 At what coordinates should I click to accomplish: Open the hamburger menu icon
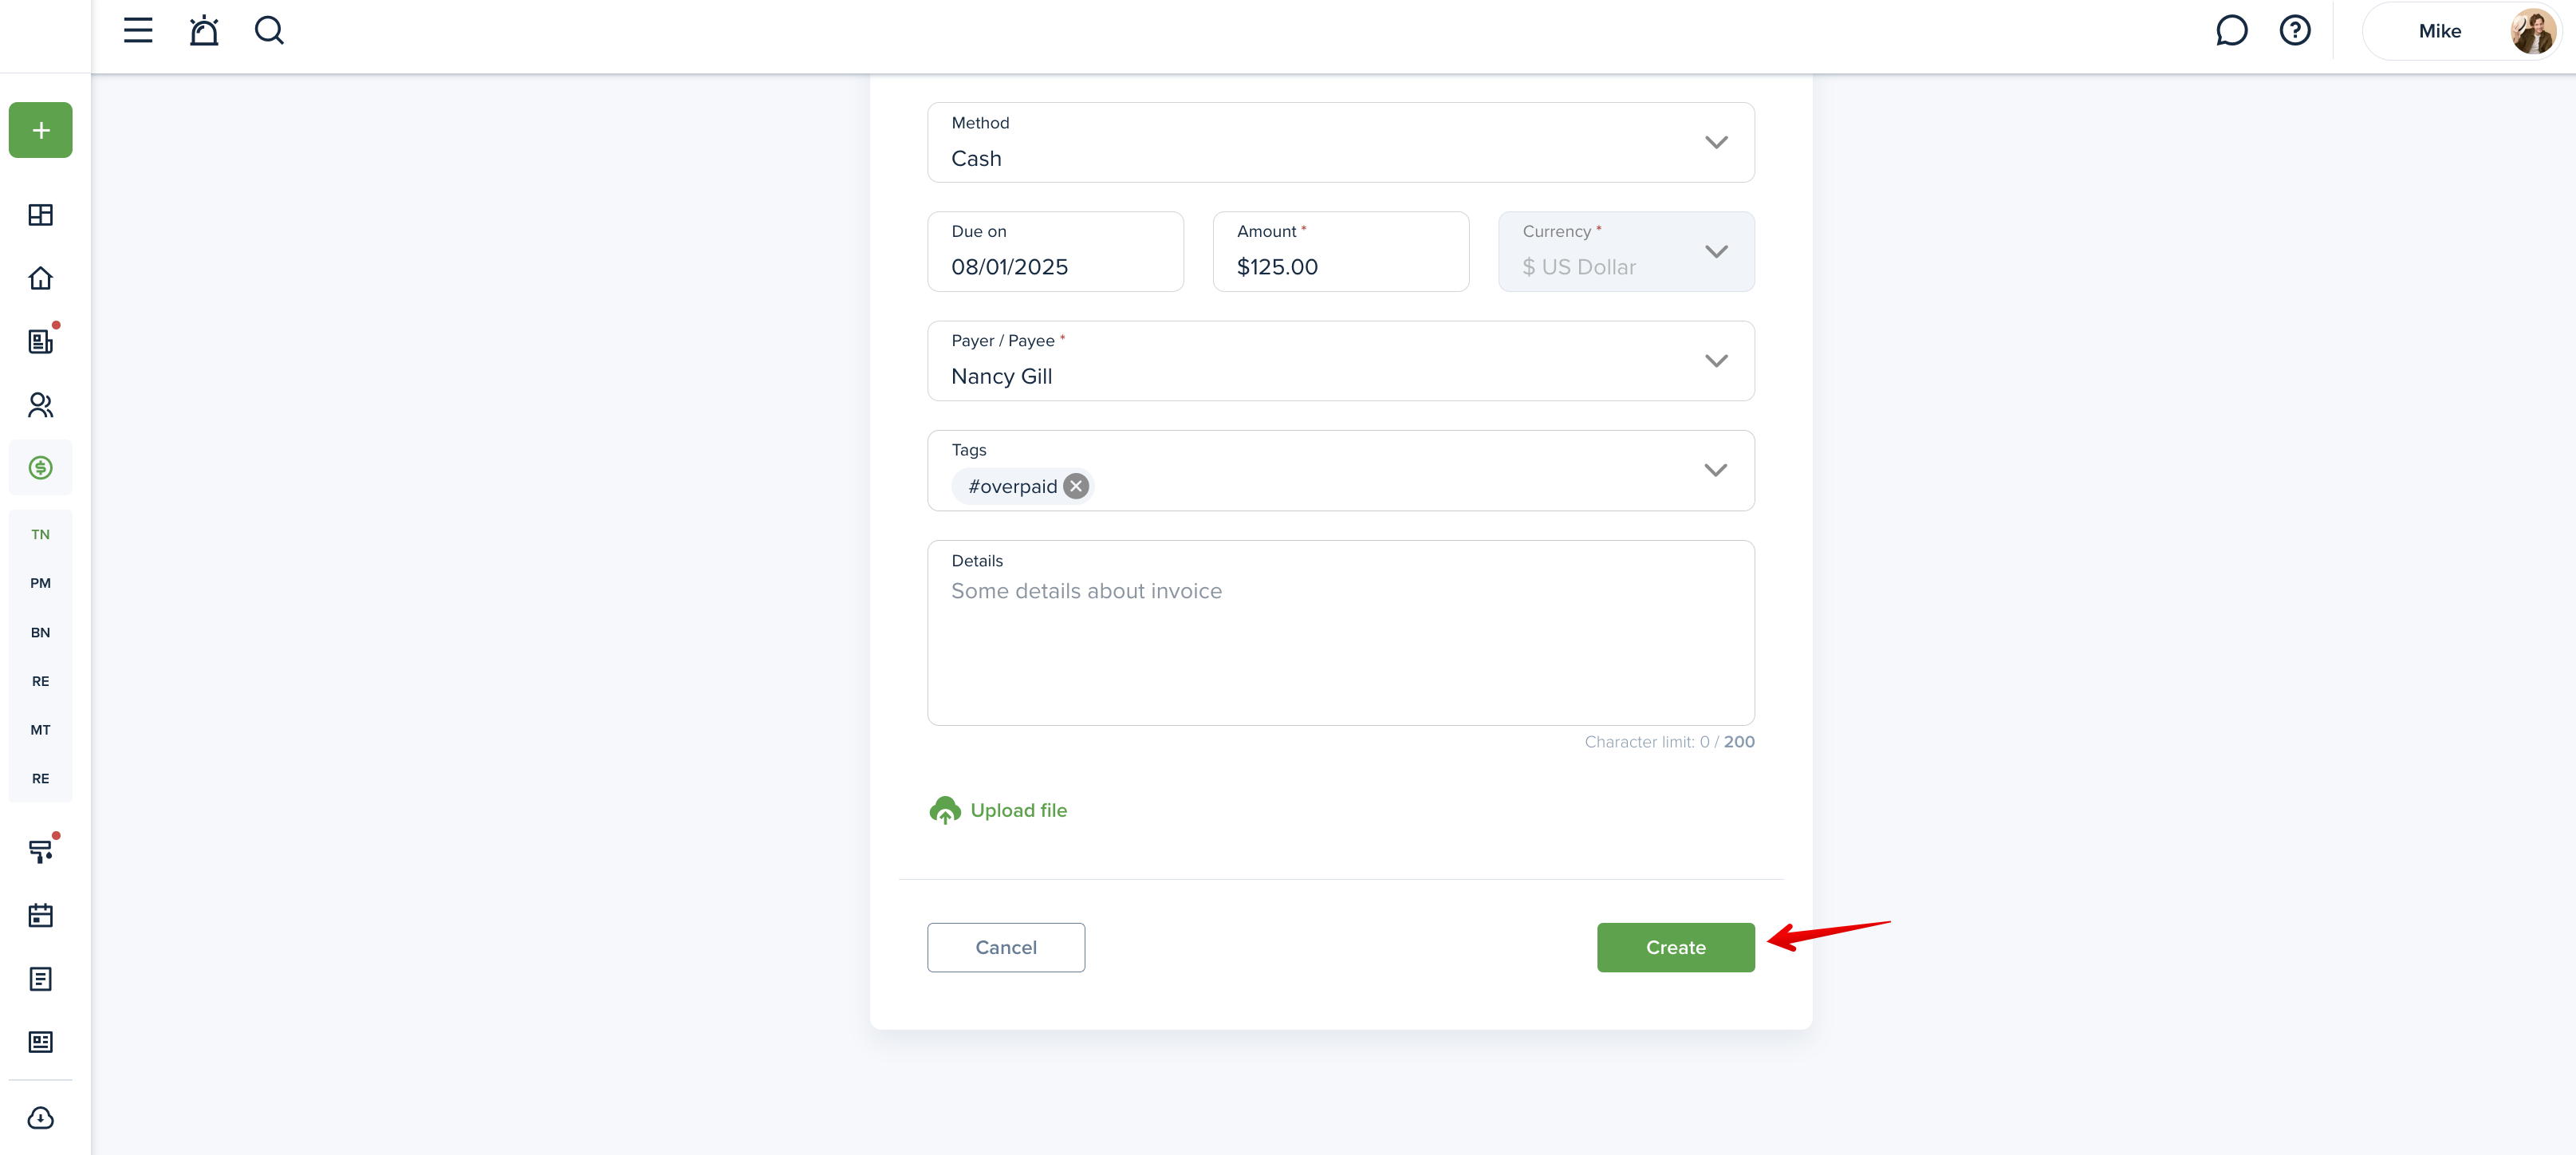pos(138,31)
